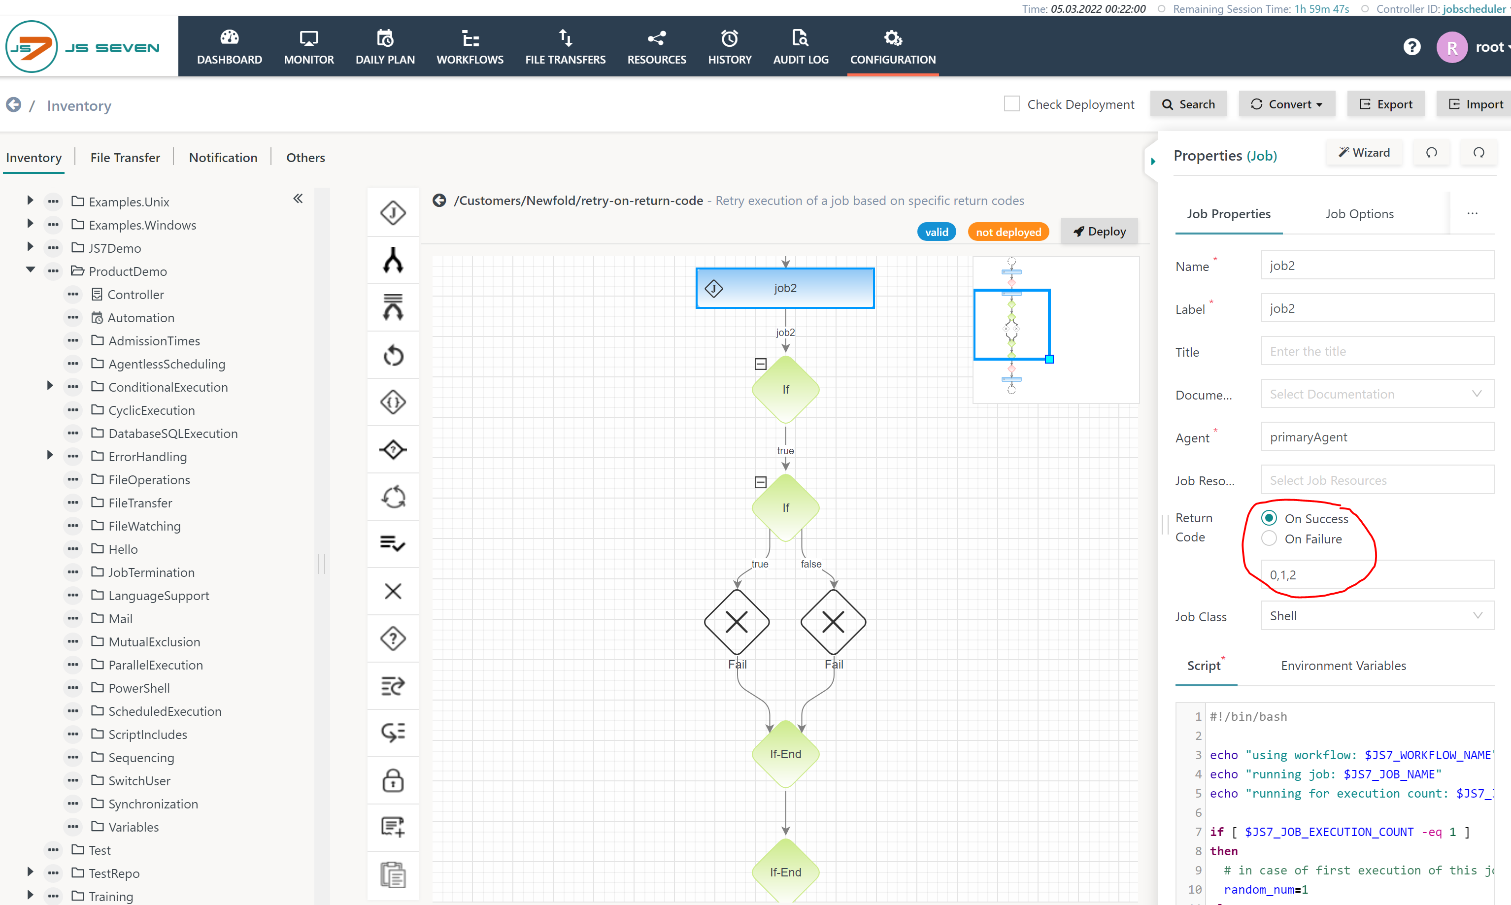Image resolution: width=1511 pixels, height=905 pixels.
Task: Go back using the Inventory breadcrumb arrow
Action: tap(13, 105)
